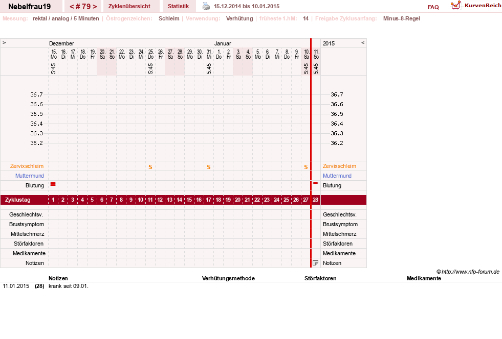Click cervical mucus S mark on January 10

305,167
